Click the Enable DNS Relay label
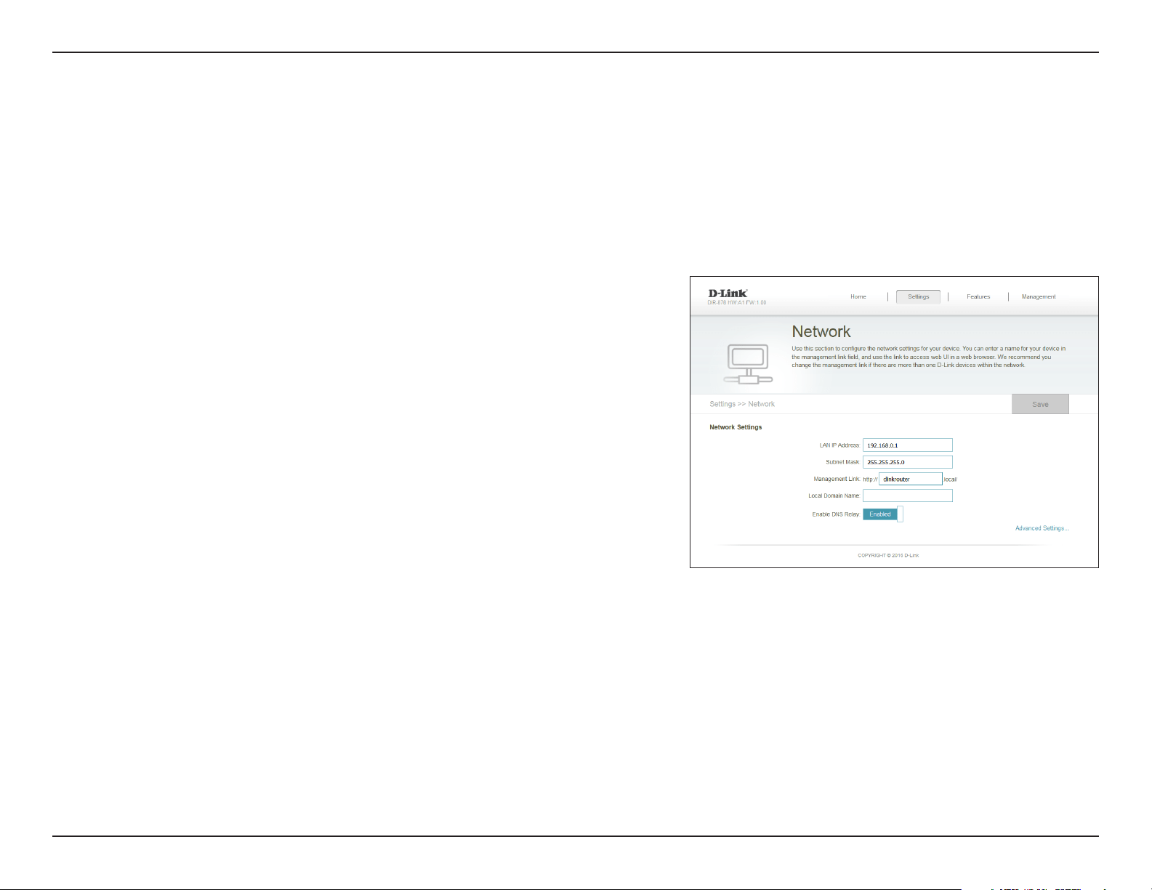The height and width of the screenshot is (890, 1152). click(836, 514)
